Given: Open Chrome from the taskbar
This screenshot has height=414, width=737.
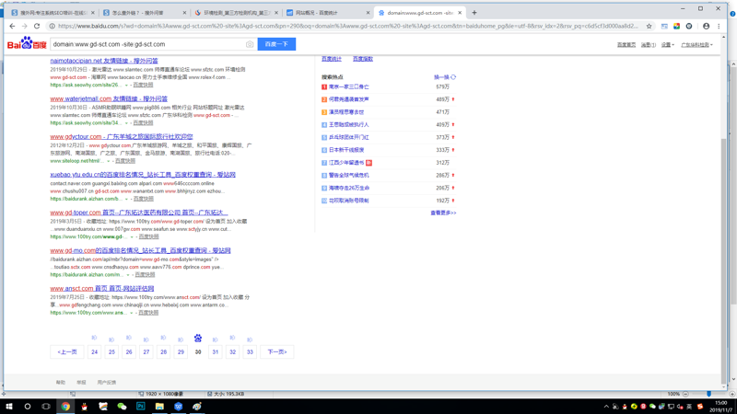Looking at the screenshot, I should point(65,407).
